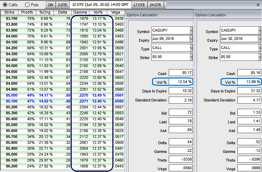Image resolution: width=262 pixels, height=172 pixels.
Task: Select the Calls radio button
Action: click(x=5, y=5)
